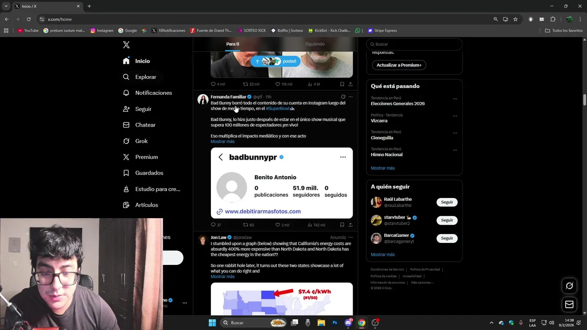The width and height of the screenshot is (587, 330).
Task: Open Jon Law's profile avatar
Action: [203, 240]
